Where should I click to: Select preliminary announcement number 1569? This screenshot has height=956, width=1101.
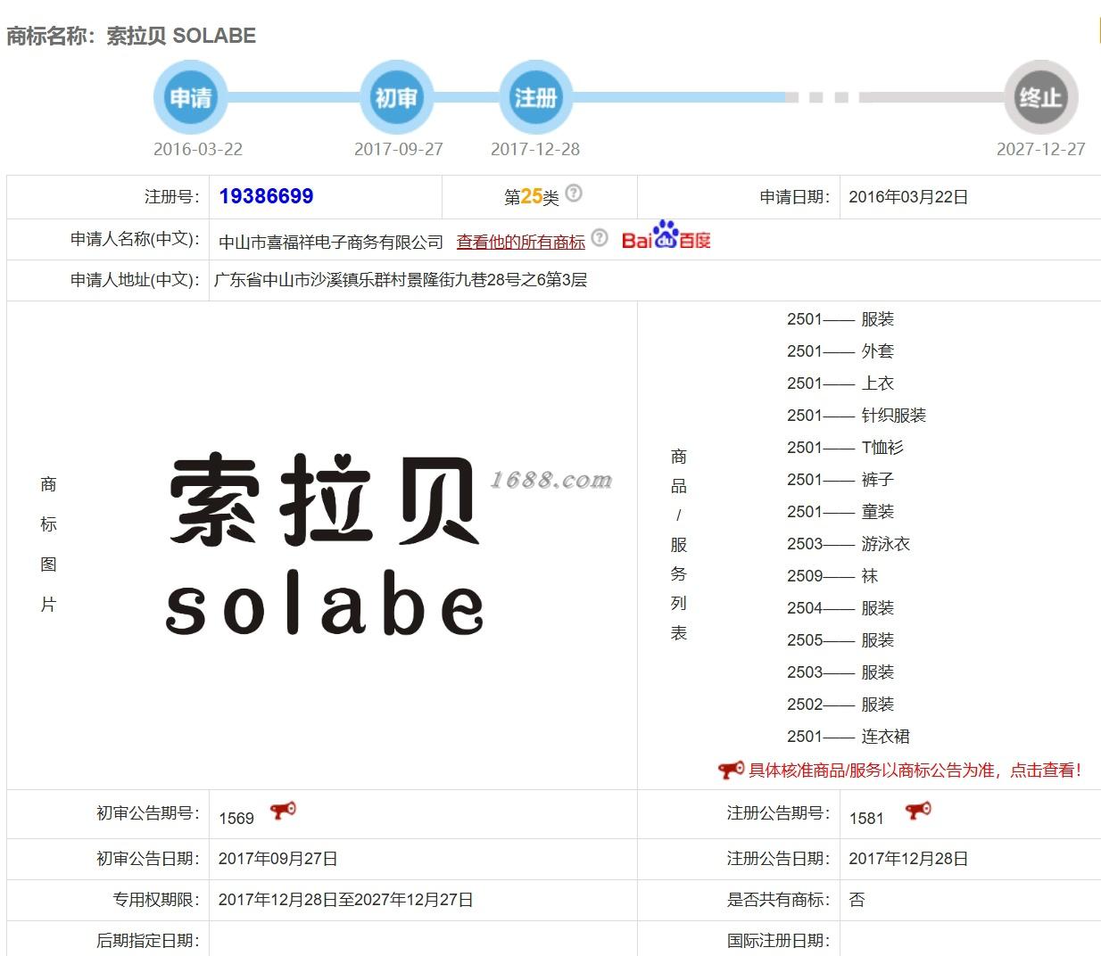[236, 819]
